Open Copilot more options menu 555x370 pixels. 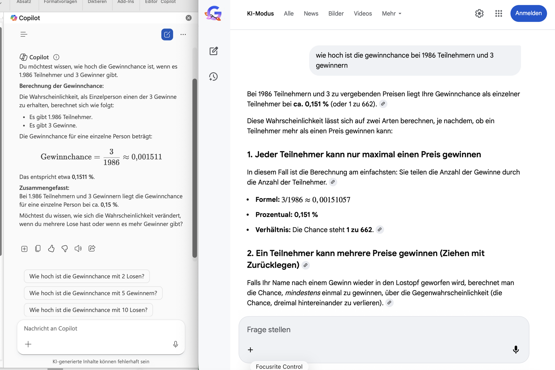pyautogui.click(x=183, y=34)
